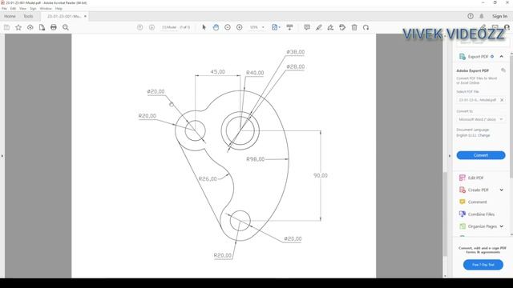The image size is (513, 288).
Task: Click the Change language link
Action: pos(483,135)
